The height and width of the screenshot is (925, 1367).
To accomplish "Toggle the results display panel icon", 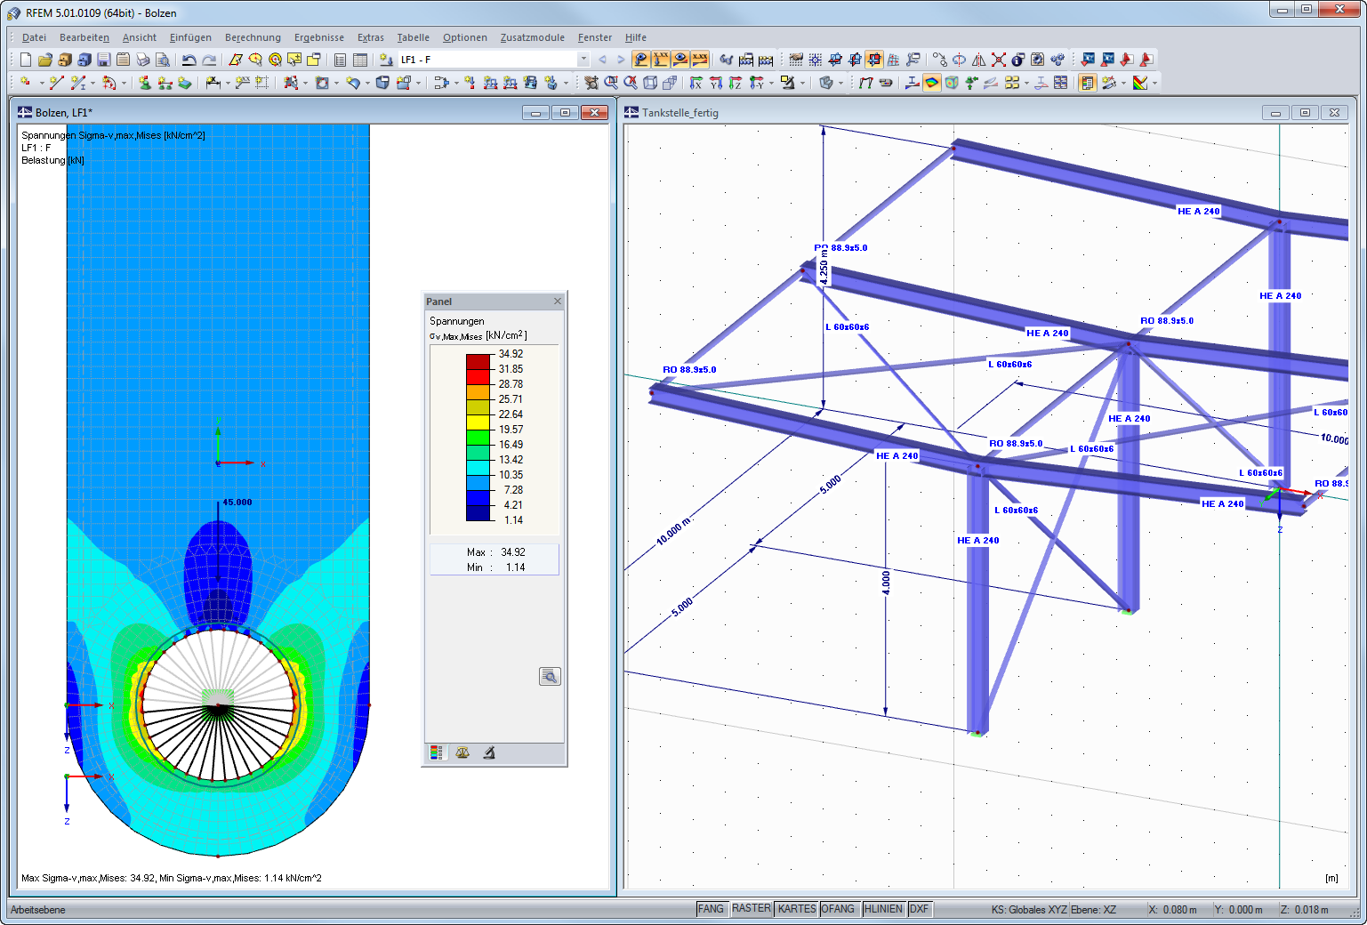I will point(1088,83).
